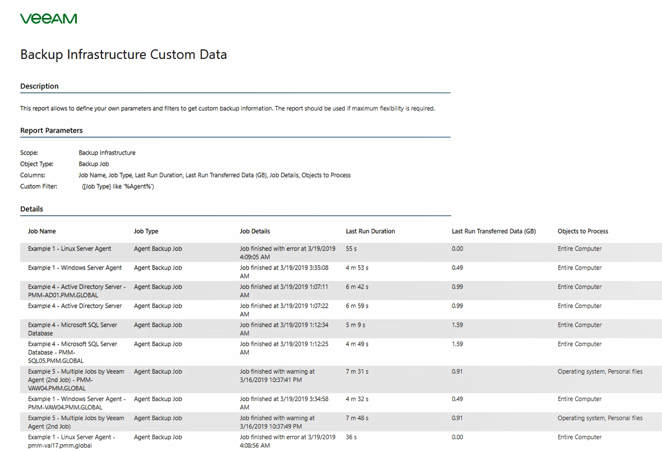Click the duration value 4 m 32 s
This screenshot has height=451, width=662.
(357, 399)
